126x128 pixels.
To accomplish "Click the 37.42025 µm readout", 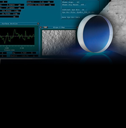I will (x=12, y=8).
